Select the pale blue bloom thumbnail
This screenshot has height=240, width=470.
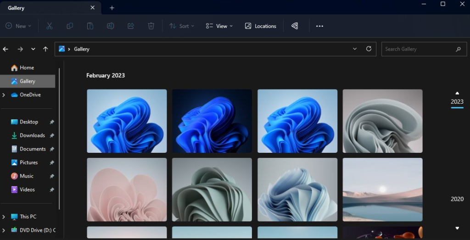[297, 190]
